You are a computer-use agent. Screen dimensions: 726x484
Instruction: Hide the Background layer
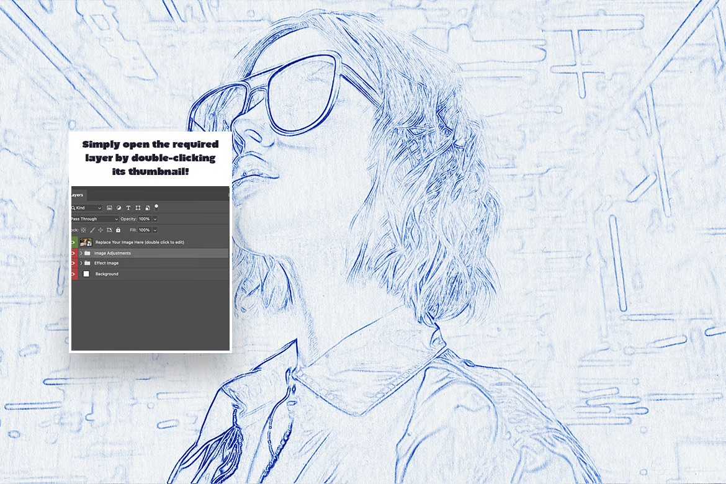(73, 274)
